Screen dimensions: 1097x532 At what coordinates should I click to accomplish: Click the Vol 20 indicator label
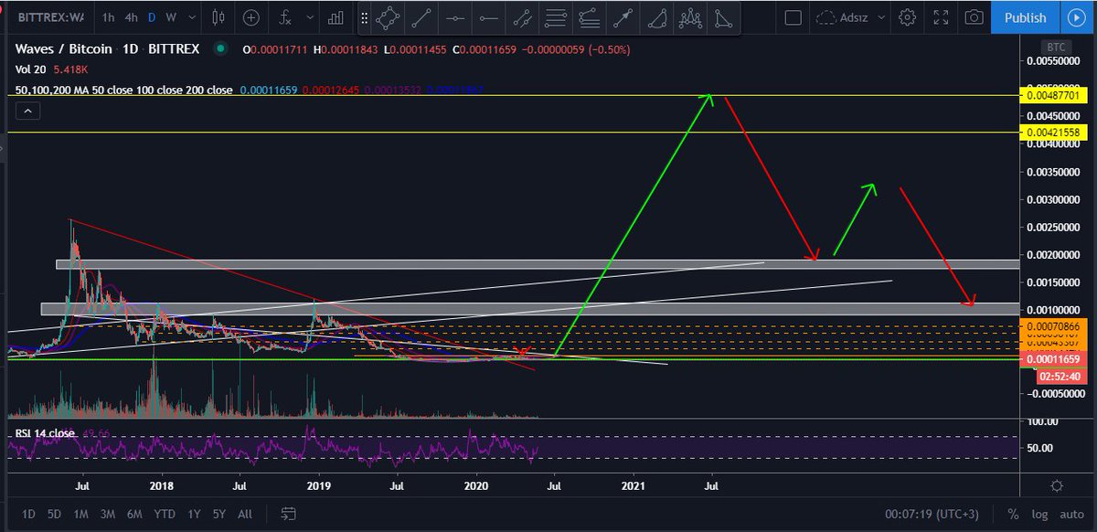(30, 69)
